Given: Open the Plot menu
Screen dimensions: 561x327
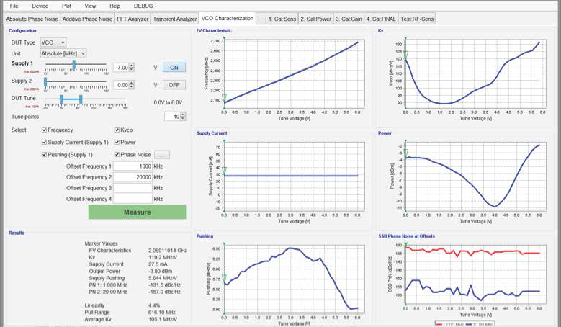Looking at the screenshot, I should tap(66, 6).
